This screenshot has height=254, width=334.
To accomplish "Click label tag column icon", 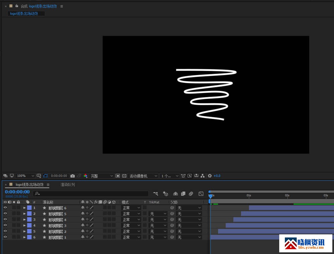I will point(28,202).
